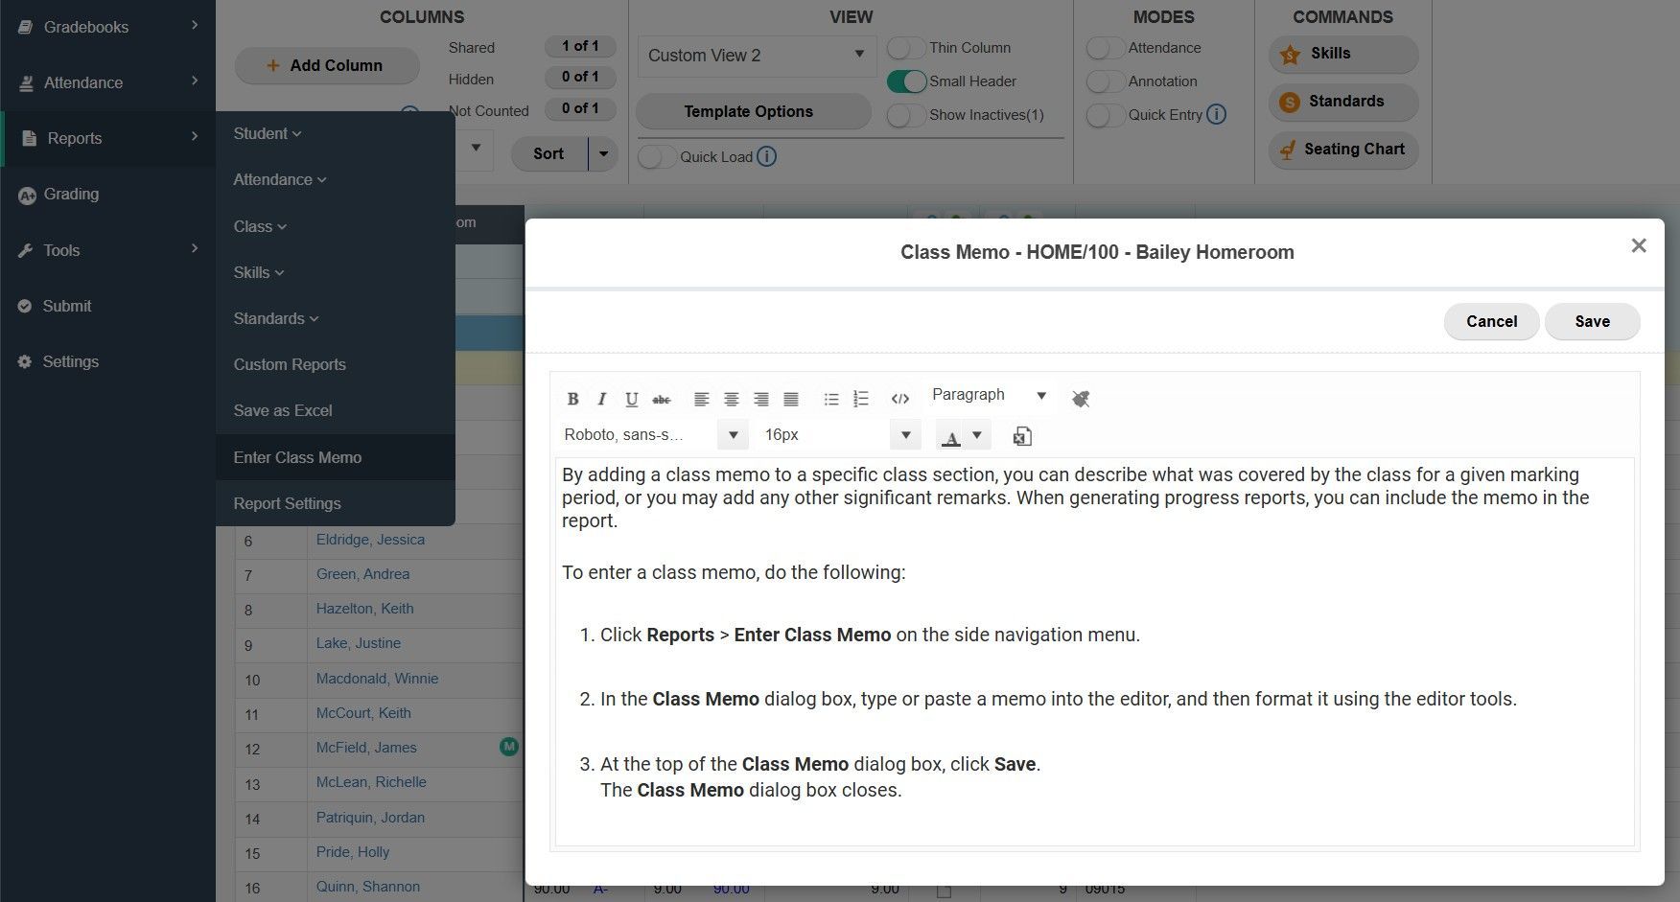Screen dimensions: 1680x902
Task: Open student Eldridge, Jessica link
Action: (x=370, y=540)
